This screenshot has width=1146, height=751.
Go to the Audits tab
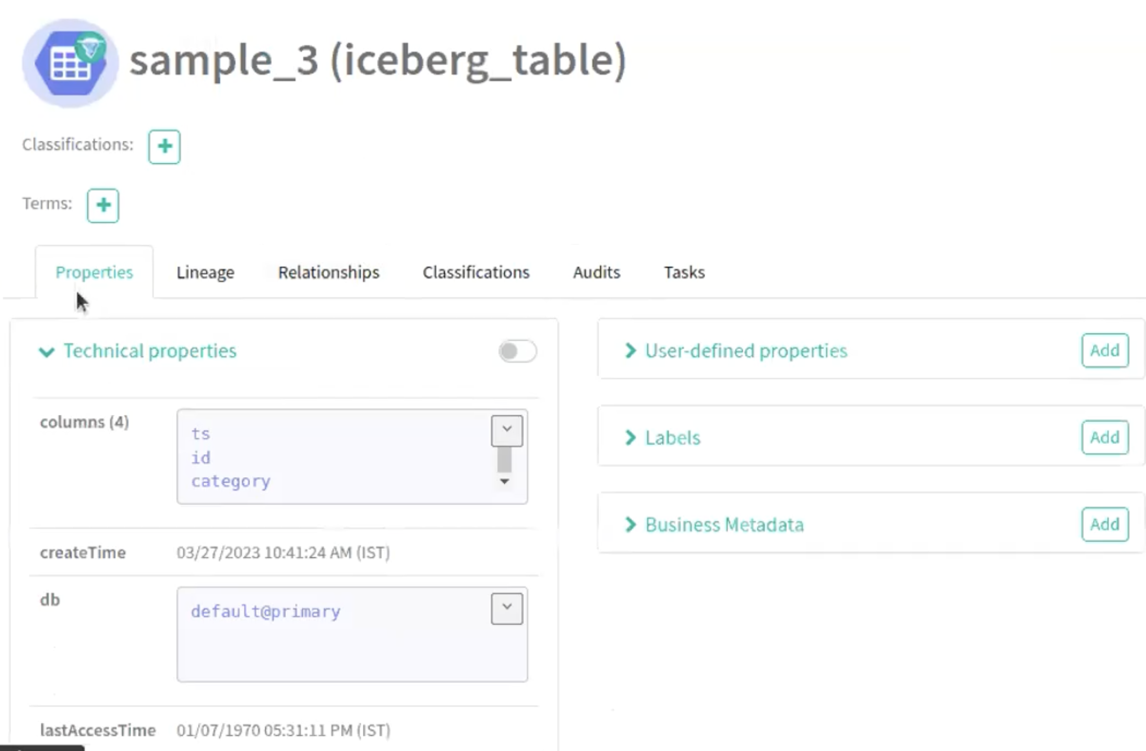coord(596,272)
